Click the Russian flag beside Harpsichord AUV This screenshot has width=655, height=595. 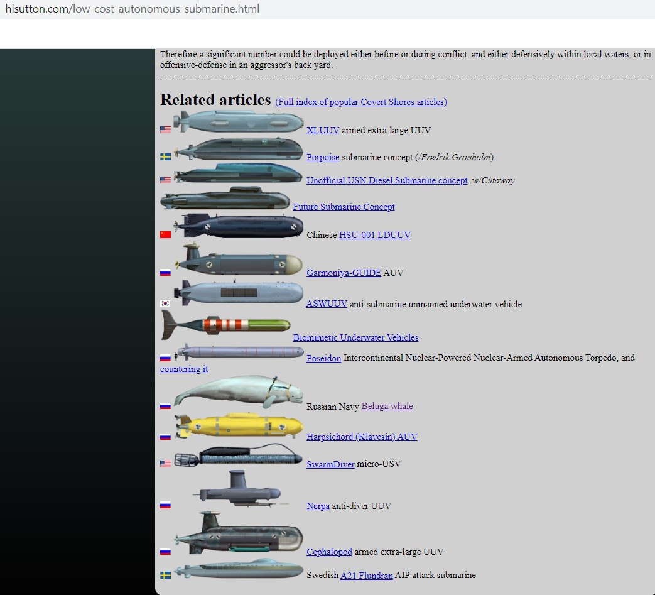165,437
